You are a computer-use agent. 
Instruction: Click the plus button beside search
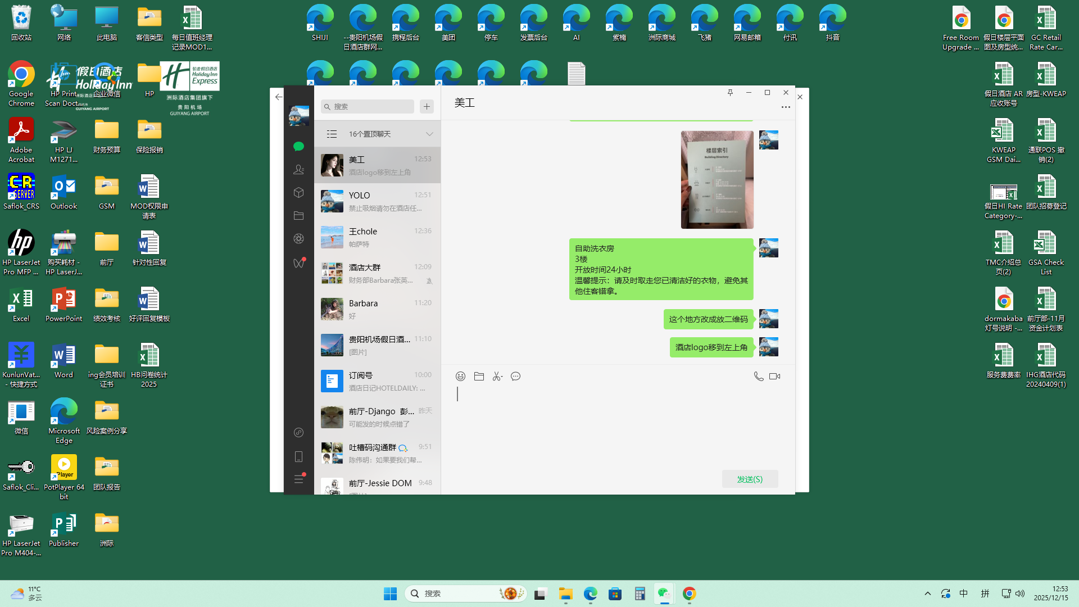tap(427, 107)
